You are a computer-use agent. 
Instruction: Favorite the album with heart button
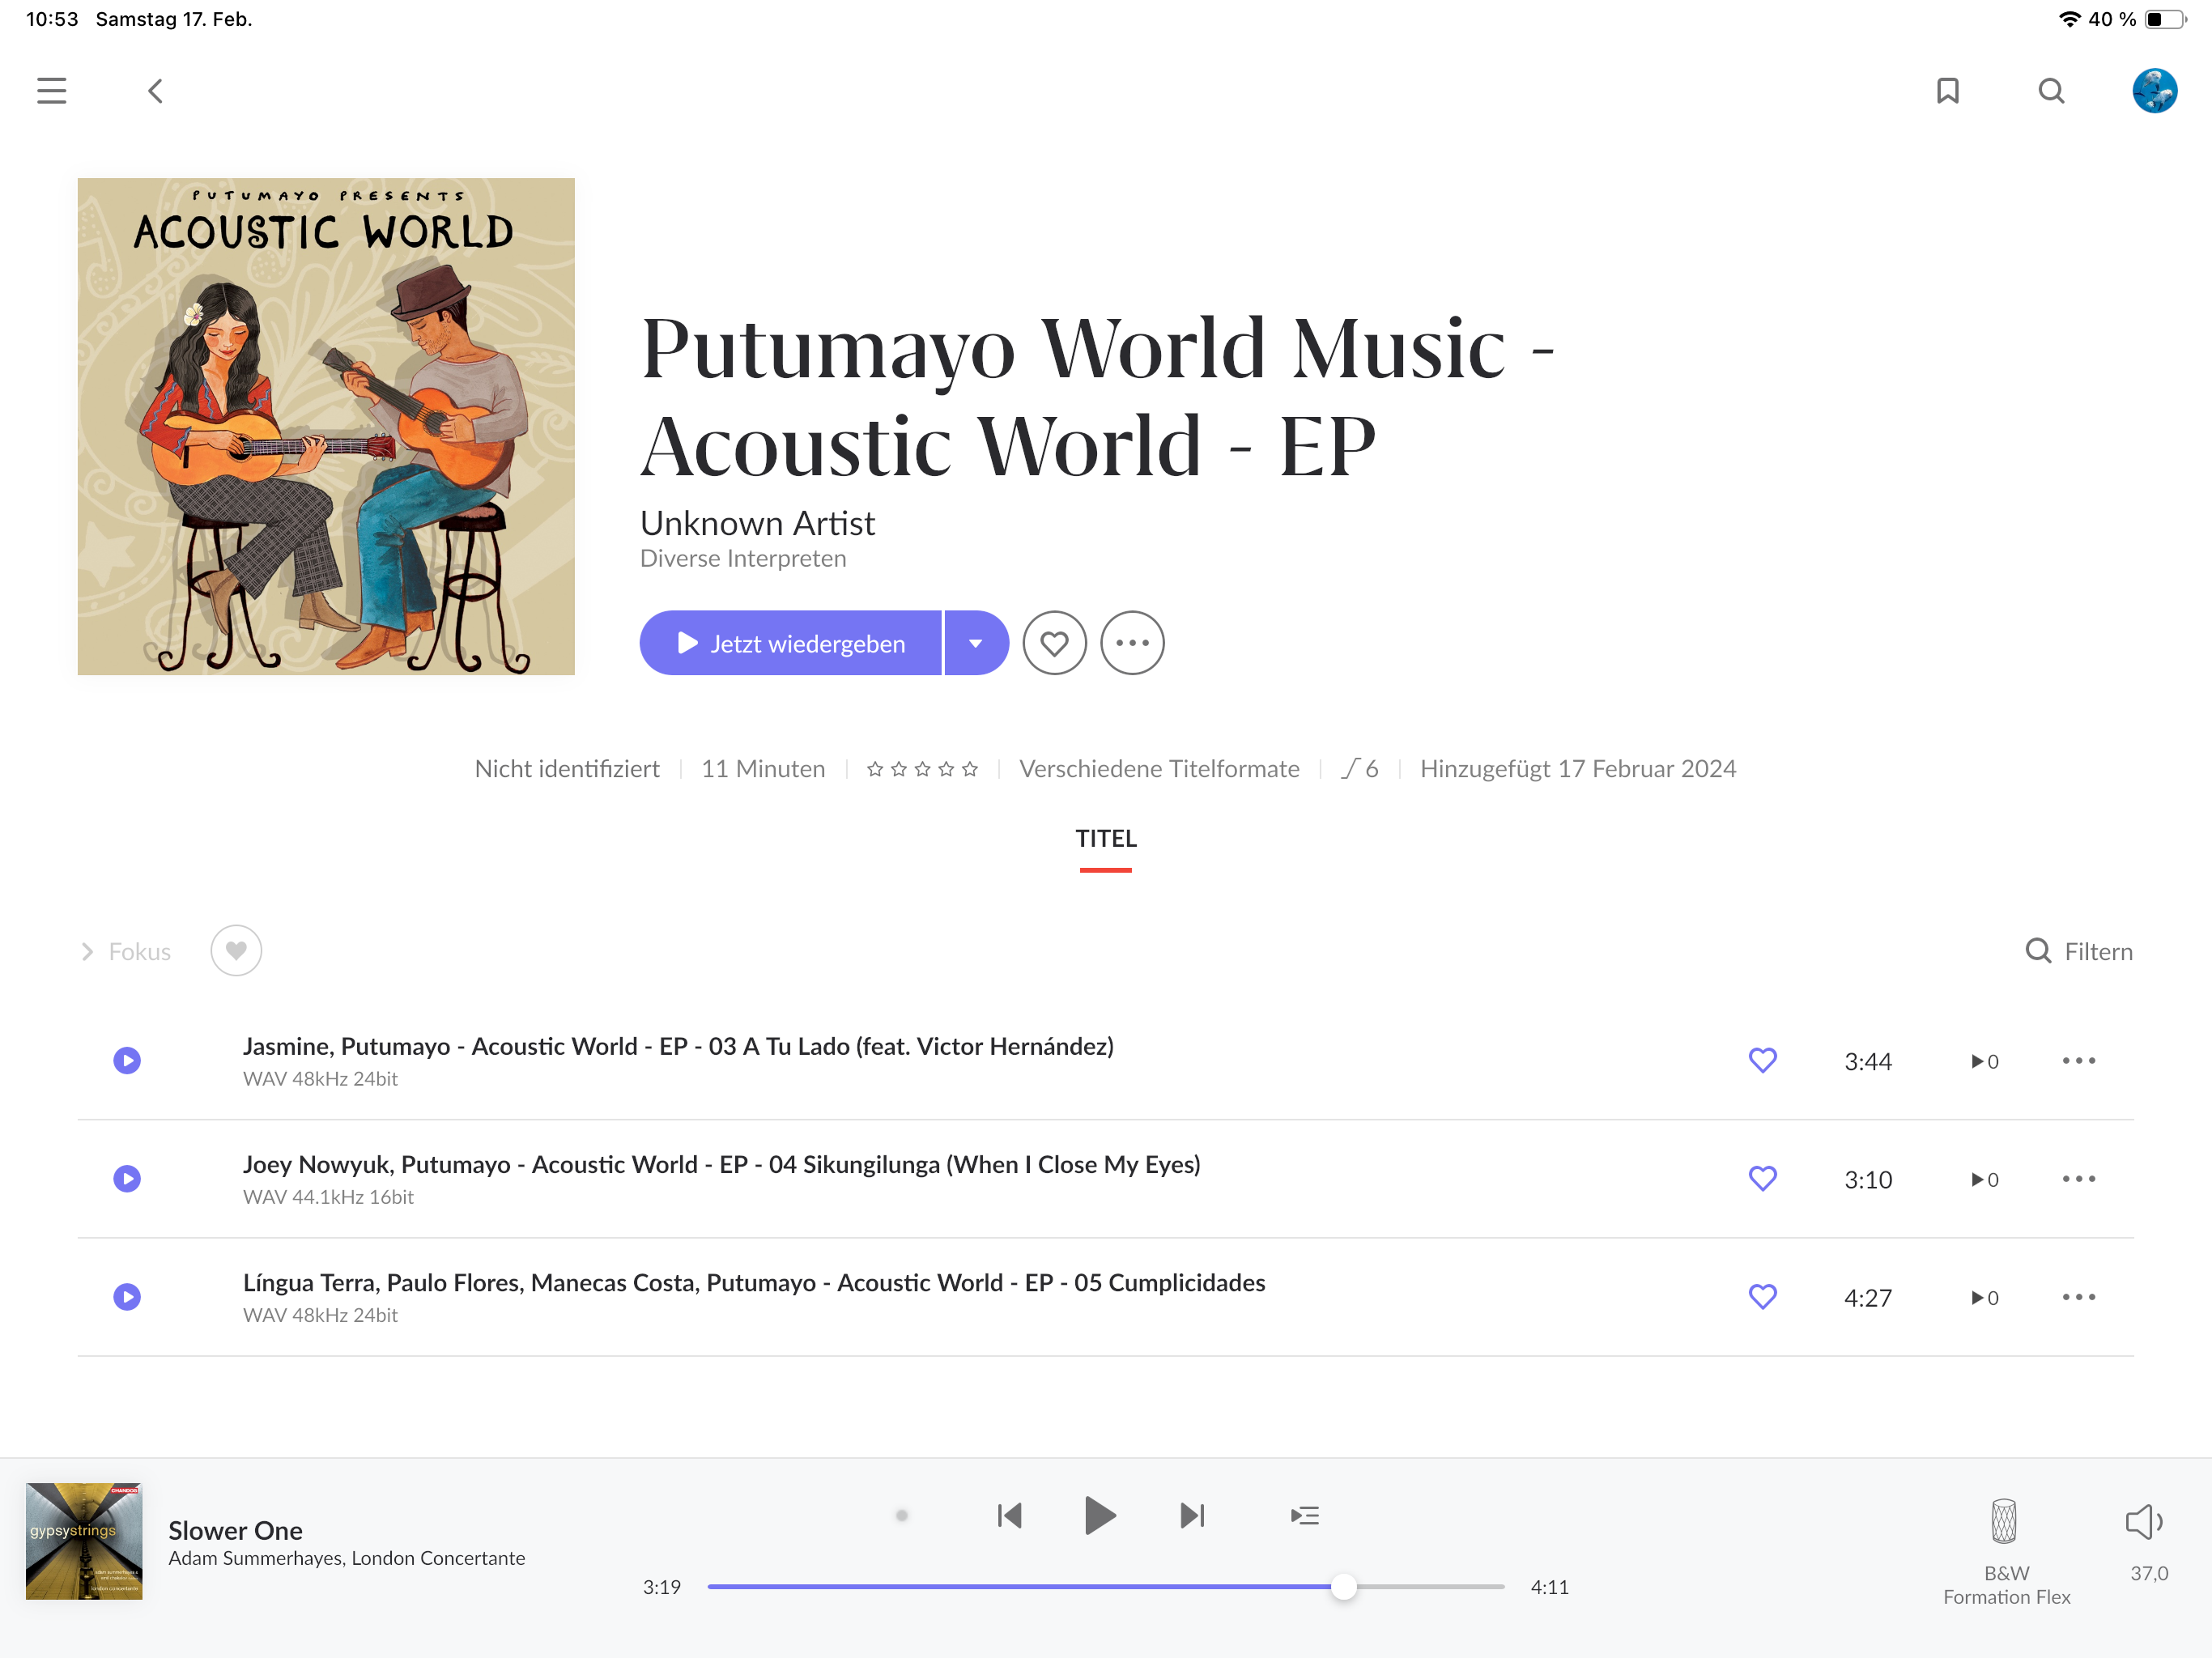(x=1054, y=643)
